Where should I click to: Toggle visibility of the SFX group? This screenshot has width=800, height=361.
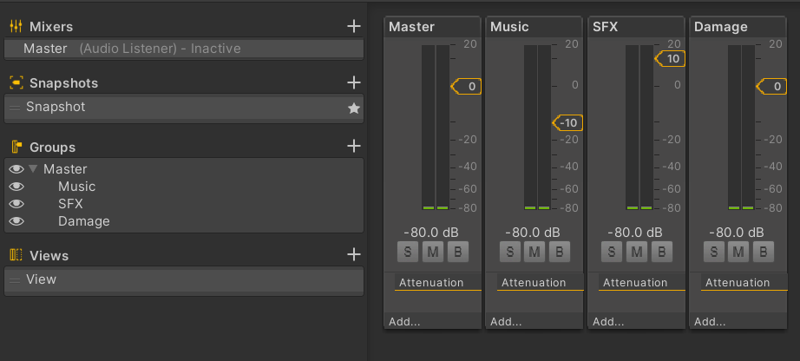coord(16,204)
